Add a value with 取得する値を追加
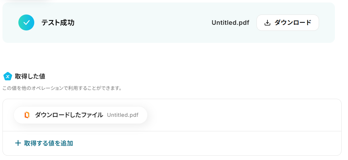Image resolution: width=348 pixels, height=160 pixels. point(44,143)
